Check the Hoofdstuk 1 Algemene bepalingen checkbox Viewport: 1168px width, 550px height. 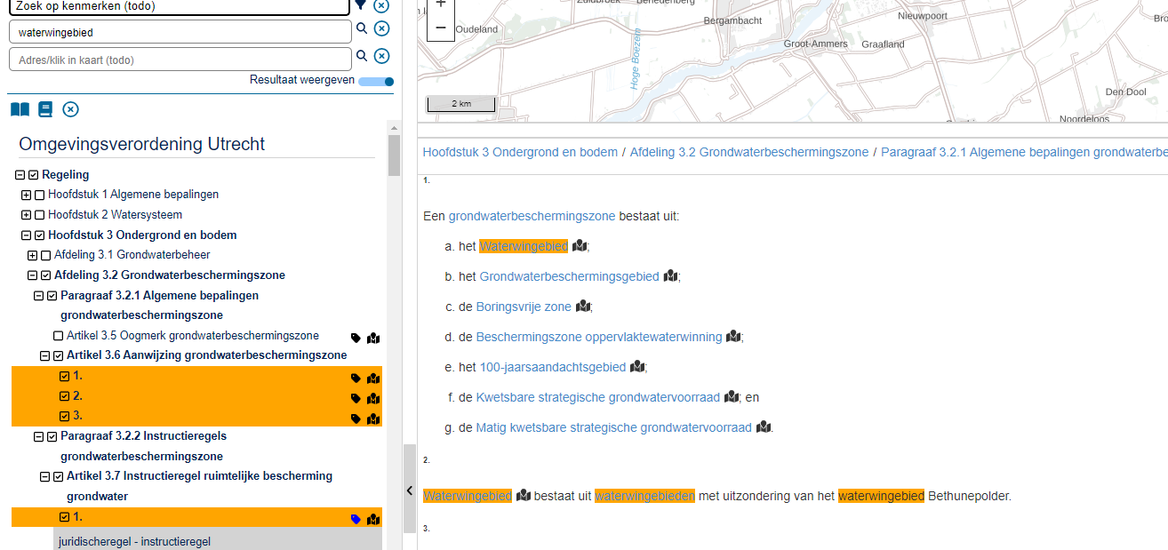pyautogui.click(x=39, y=195)
